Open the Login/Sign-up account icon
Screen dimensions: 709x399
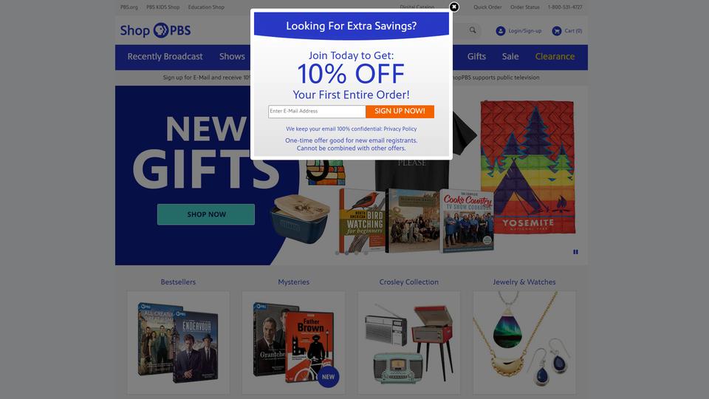pyautogui.click(x=500, y=31)
